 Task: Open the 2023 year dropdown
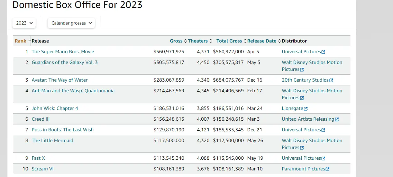pyautogui.click(x=25, y=23)
